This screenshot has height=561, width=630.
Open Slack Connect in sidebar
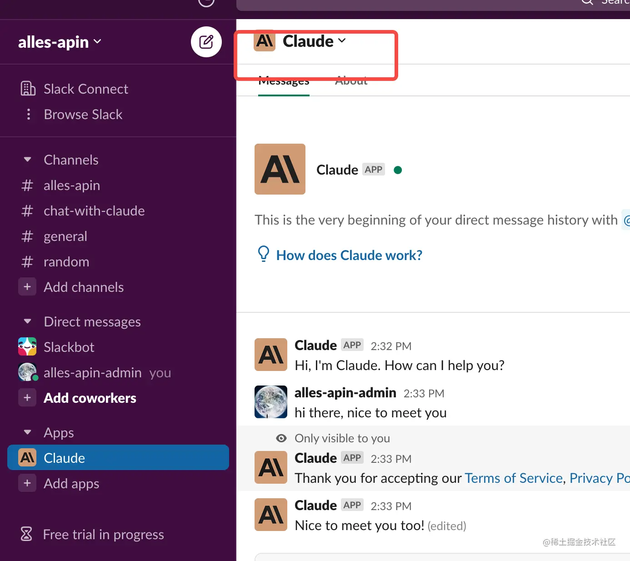pyautogui.click(x=74, y=89)
